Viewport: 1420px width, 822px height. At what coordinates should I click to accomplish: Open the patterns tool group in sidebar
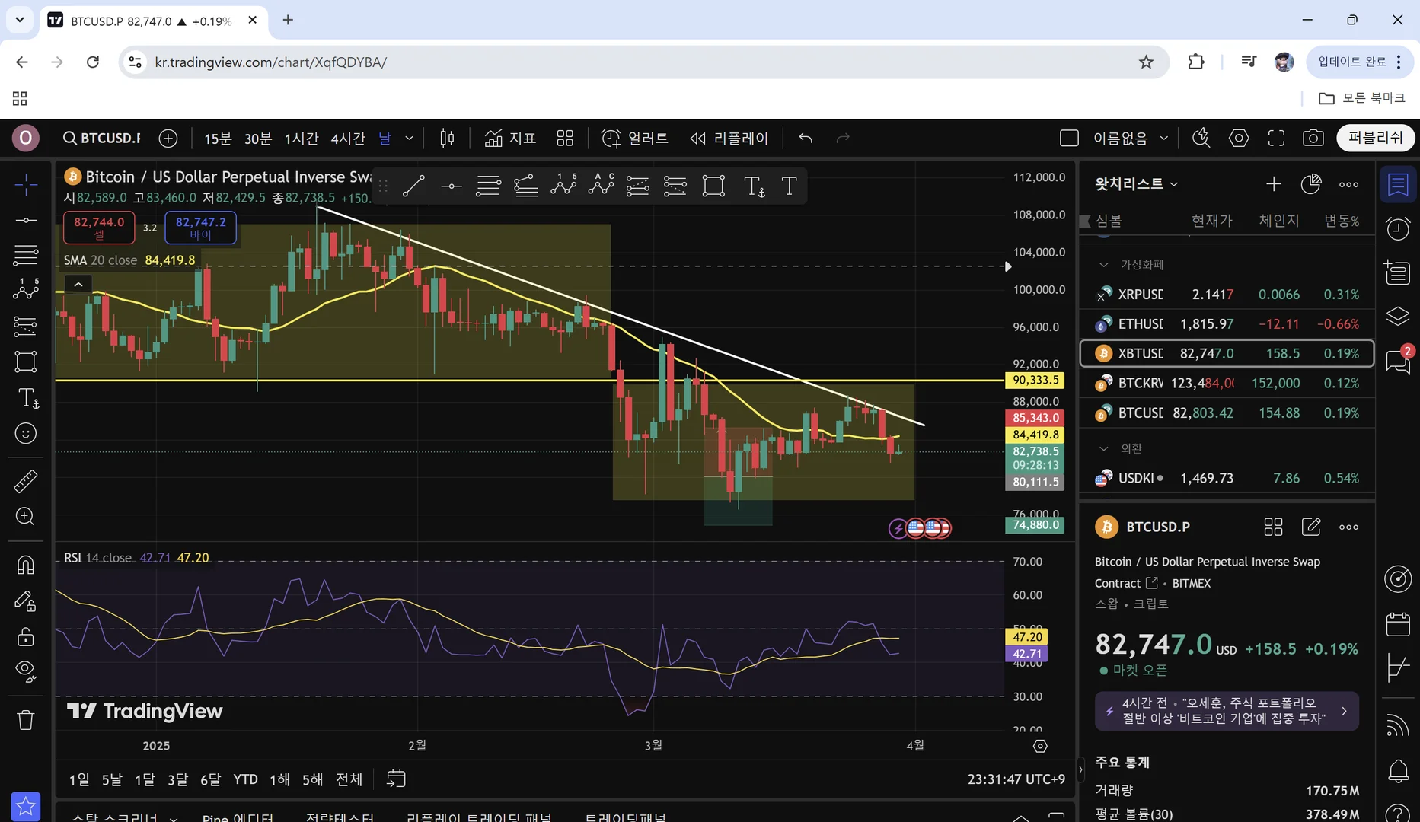coord(25,290)
